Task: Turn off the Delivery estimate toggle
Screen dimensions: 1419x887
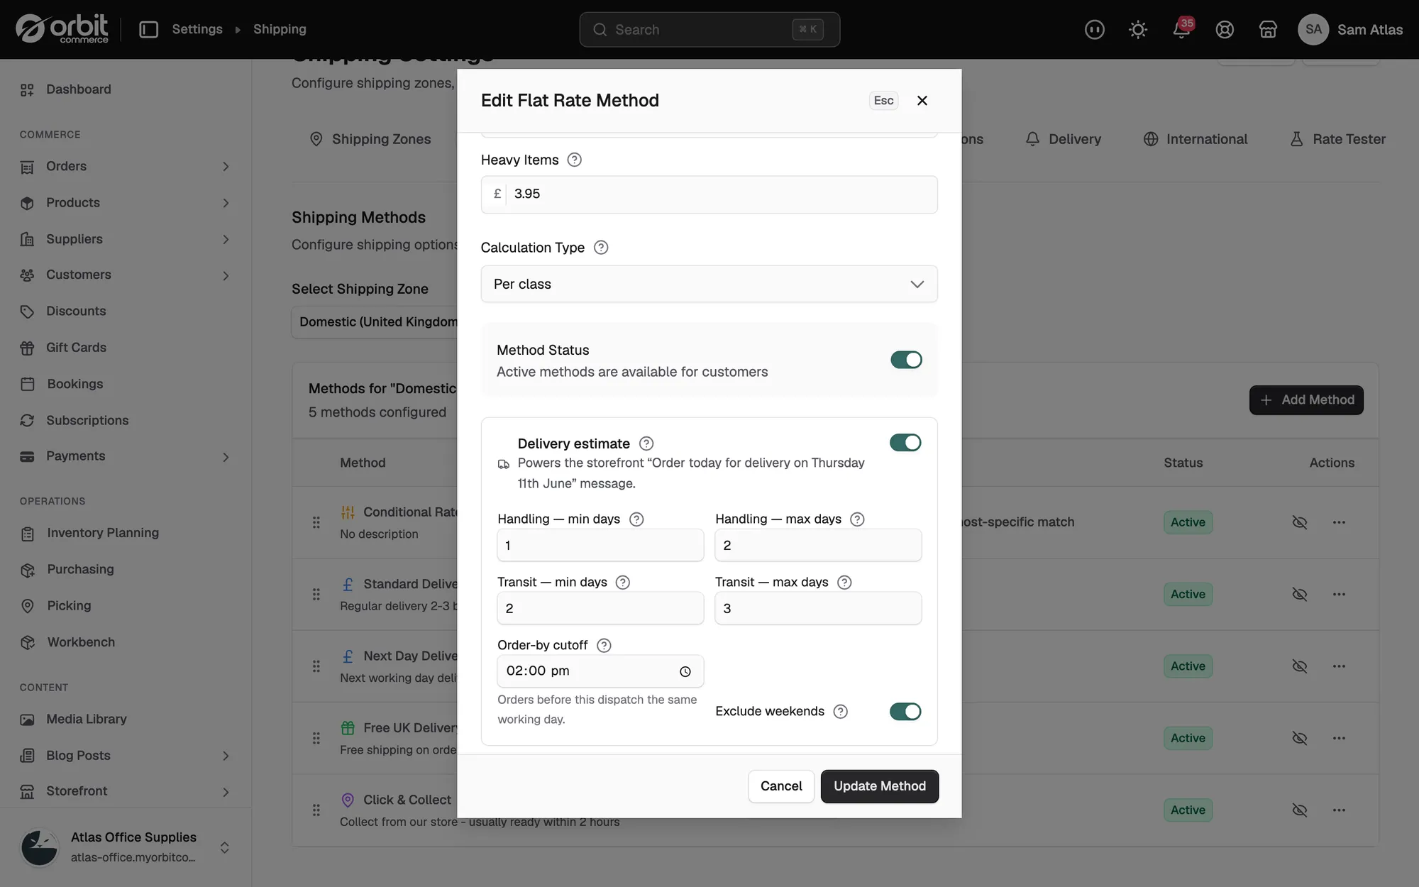Action: tap(905, 443)
